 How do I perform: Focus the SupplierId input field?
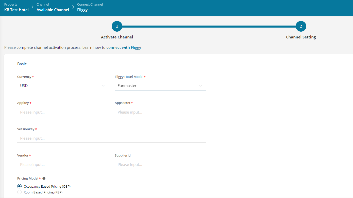[x=160, y=165]
